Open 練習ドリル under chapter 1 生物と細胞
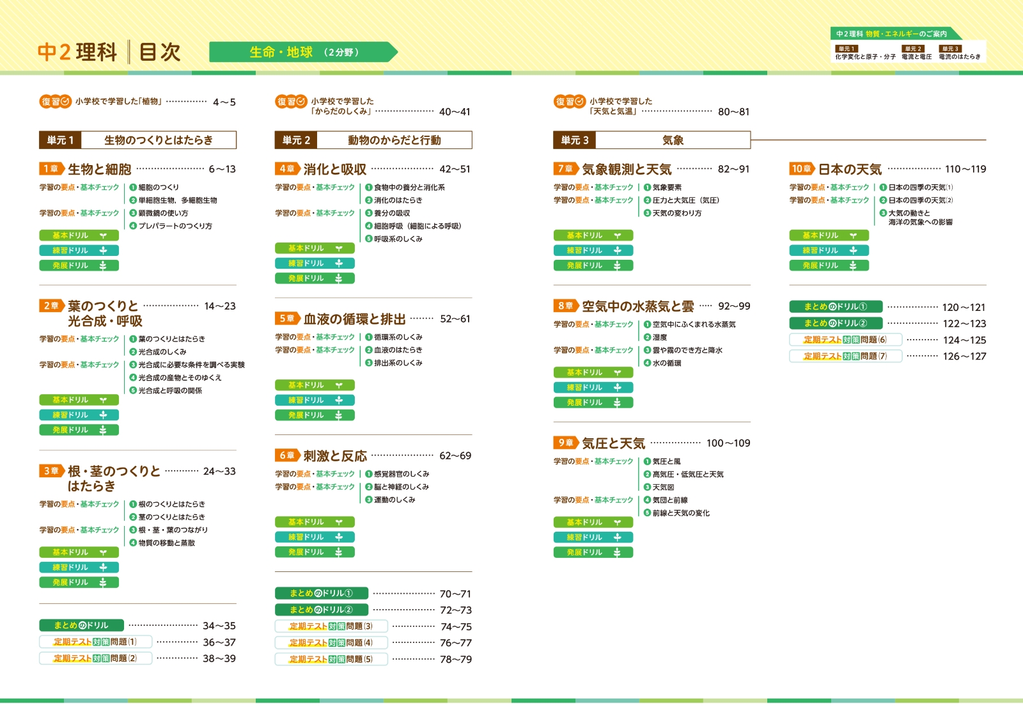The image size is (1023, 723). 79,251
